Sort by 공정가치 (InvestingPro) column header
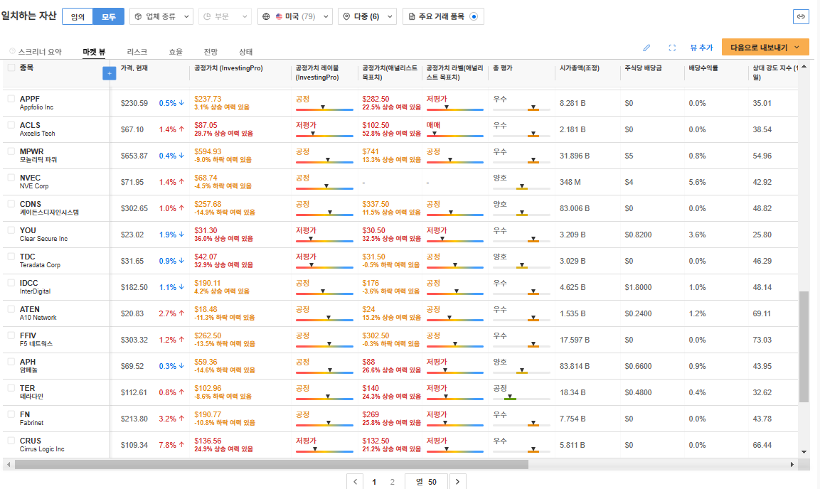The height and width of the screenshot is (489, 820). pyautogui.click(x=228, y=68)
